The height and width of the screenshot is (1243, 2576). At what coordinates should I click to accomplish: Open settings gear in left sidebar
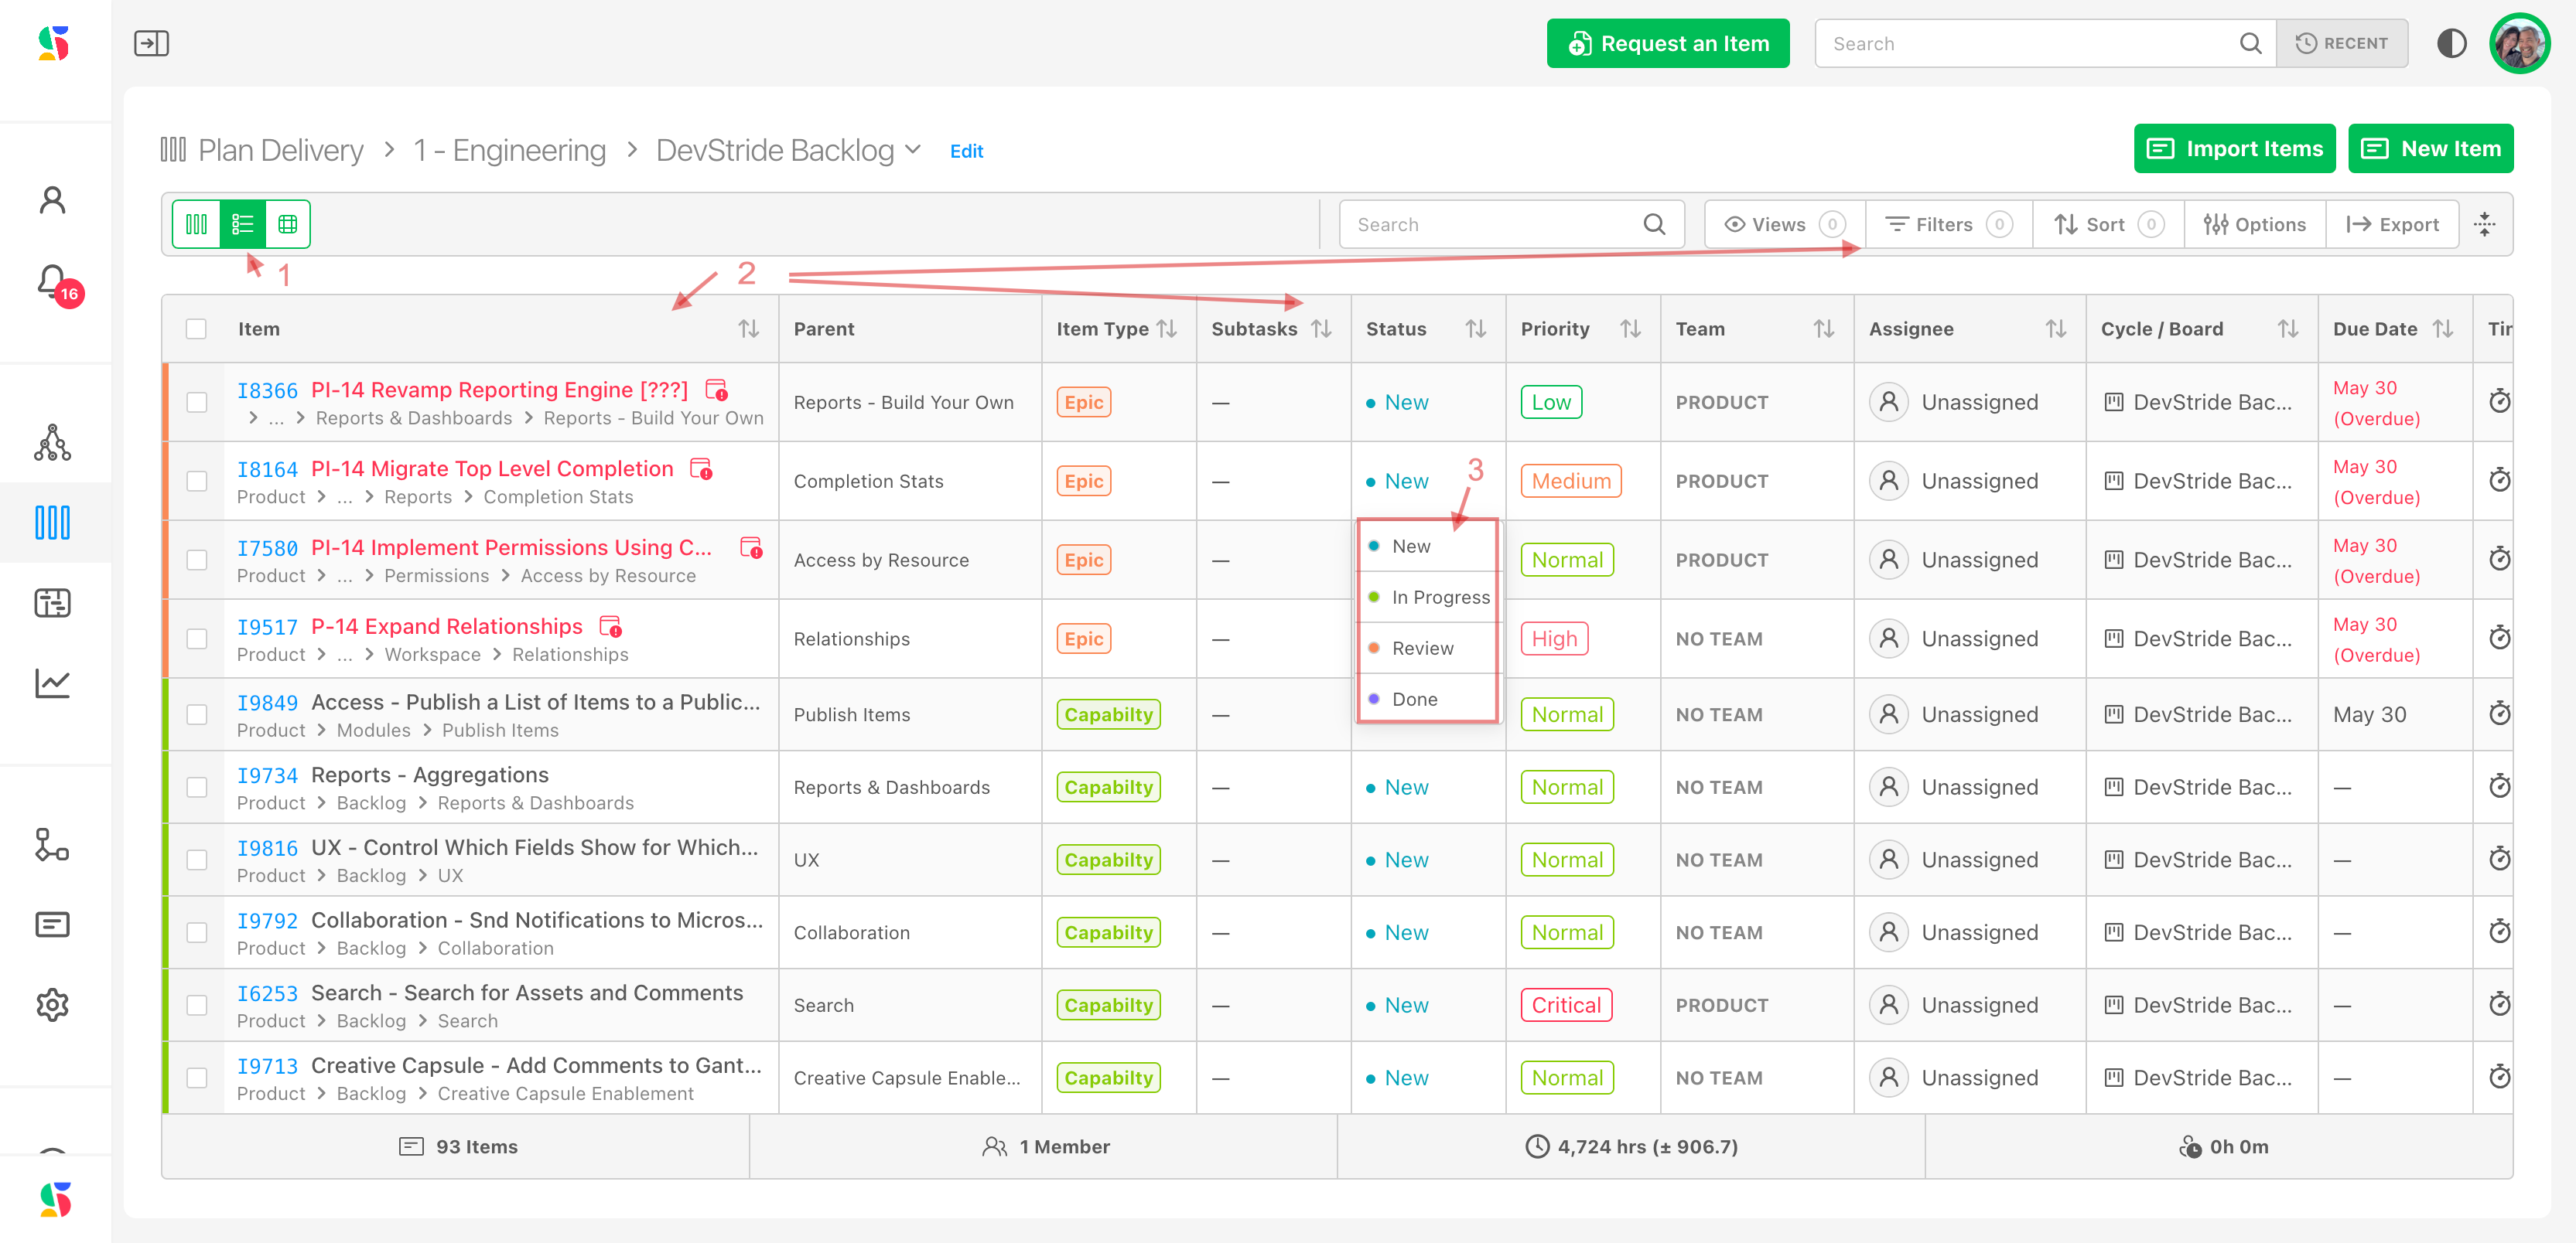click(52, 1004)
